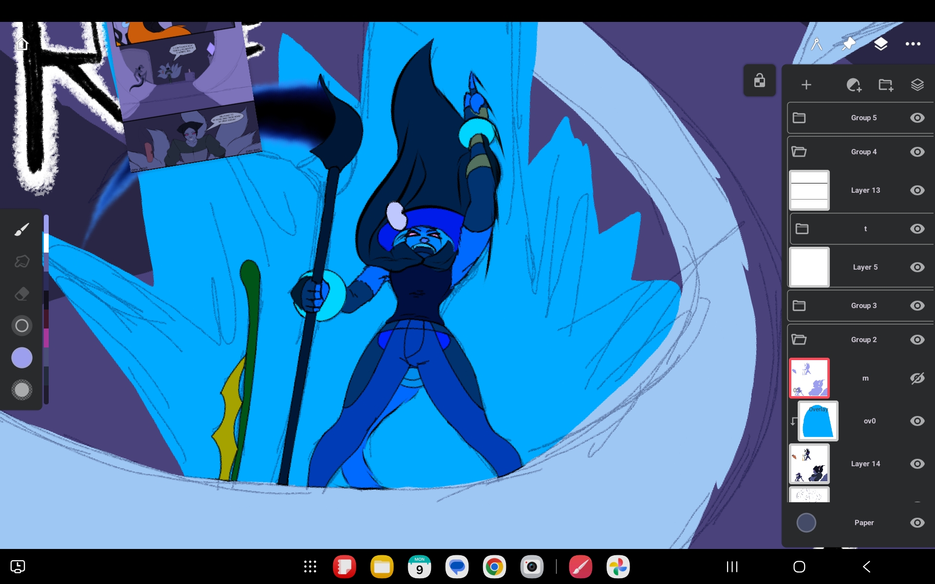Show the hidden layer m
This screenshot has width=935, height=584.
click(x=917, y=378)
